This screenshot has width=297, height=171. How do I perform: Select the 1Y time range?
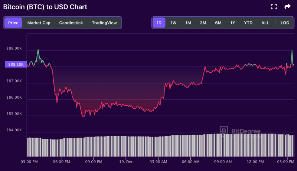(x=233, y=23)
